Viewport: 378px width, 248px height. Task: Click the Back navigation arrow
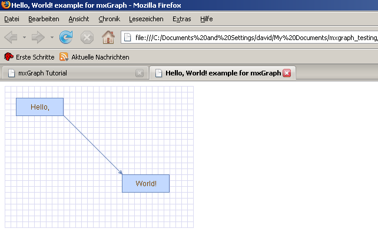coord(11,38)
